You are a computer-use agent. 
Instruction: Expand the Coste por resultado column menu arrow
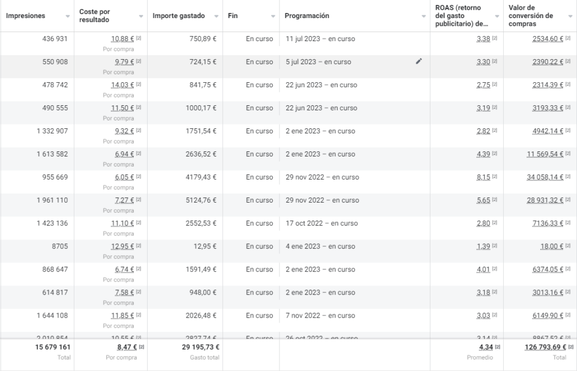(141, 16)
